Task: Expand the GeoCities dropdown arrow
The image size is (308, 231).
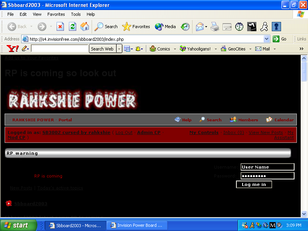Action: click(250, 49)
